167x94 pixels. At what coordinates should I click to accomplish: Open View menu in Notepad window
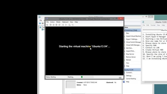(158, 25)
